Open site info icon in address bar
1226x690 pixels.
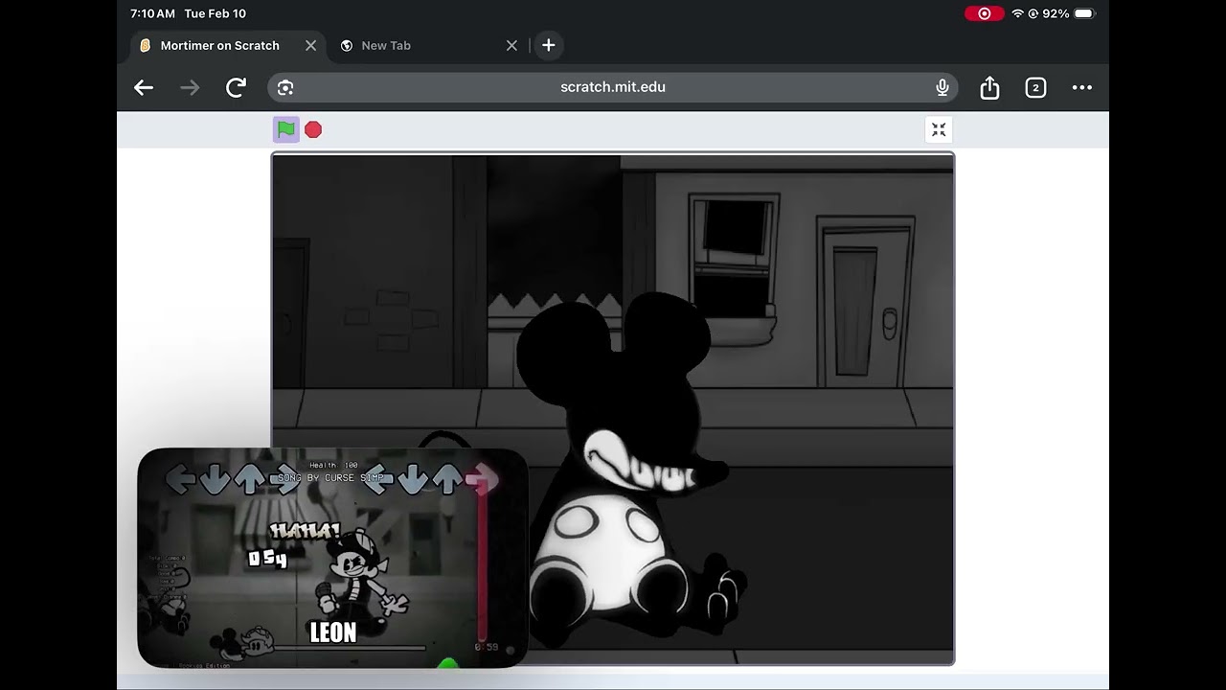point(285,88)
